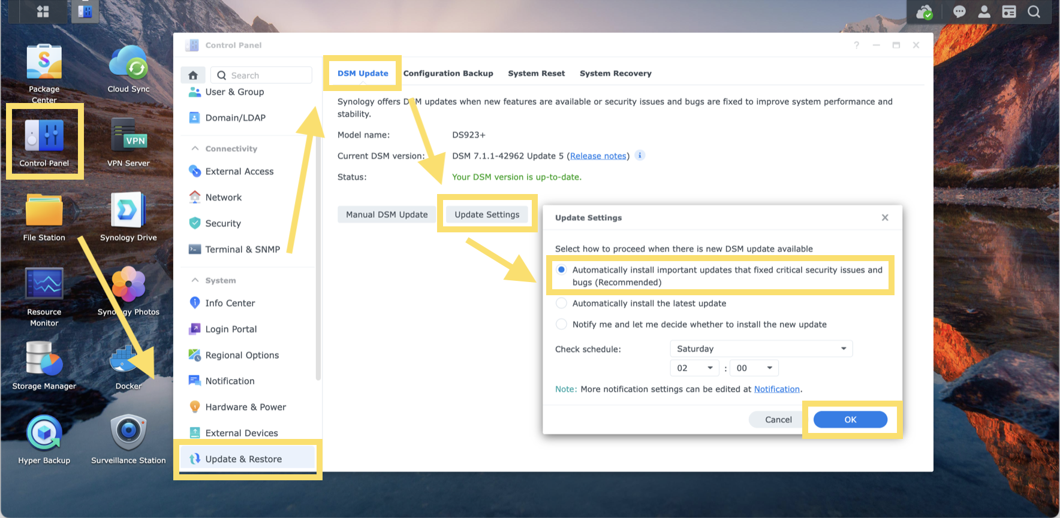Click the Manual DSM Update button
Viewport: 1060px width, 518px height.
coord(387,214)
